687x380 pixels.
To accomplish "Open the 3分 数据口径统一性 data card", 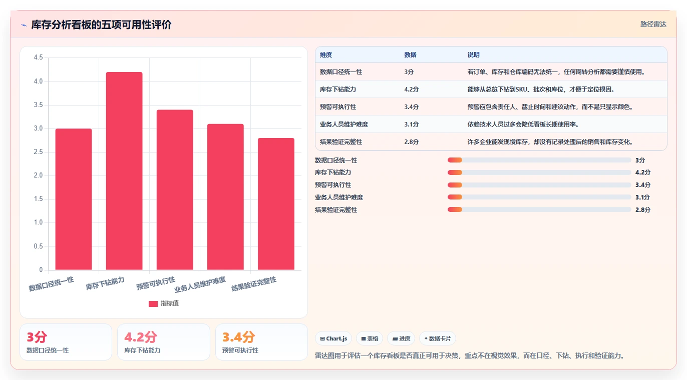I will click(66, 342).
